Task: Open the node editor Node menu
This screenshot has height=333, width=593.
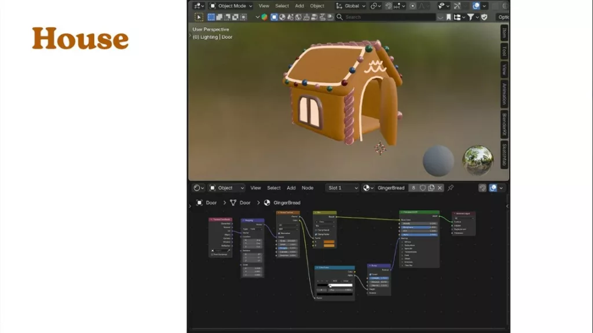Action: [x=308, y=188]
